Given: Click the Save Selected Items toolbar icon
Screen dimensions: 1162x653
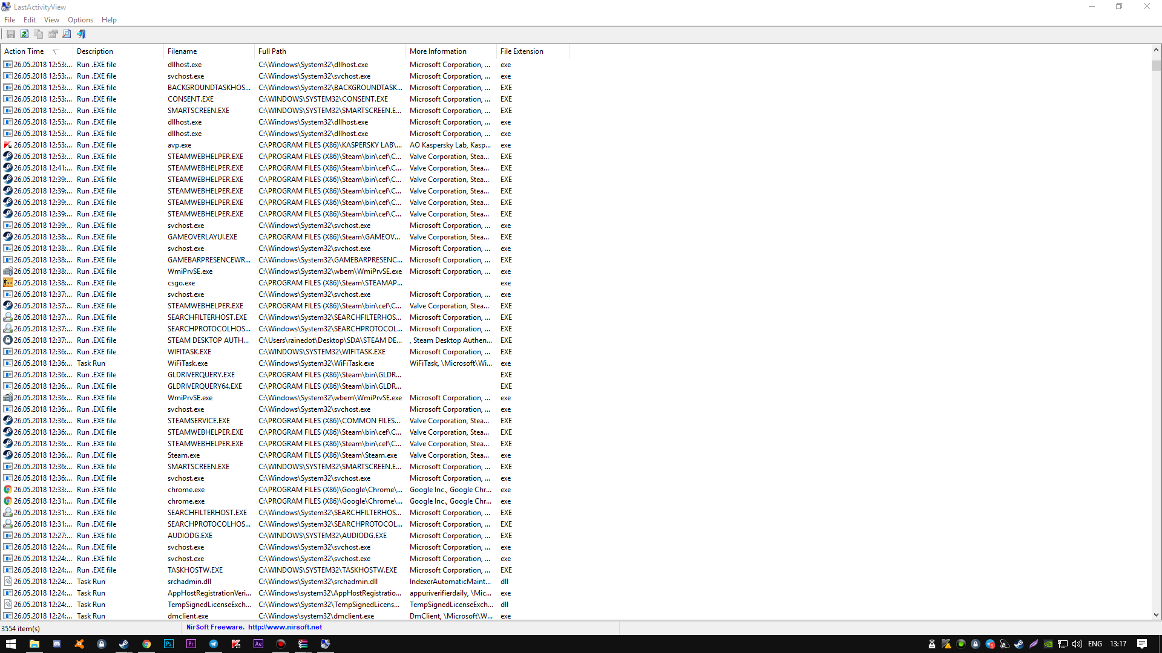Looking at the screenshot, I should (x=11, y=34).
